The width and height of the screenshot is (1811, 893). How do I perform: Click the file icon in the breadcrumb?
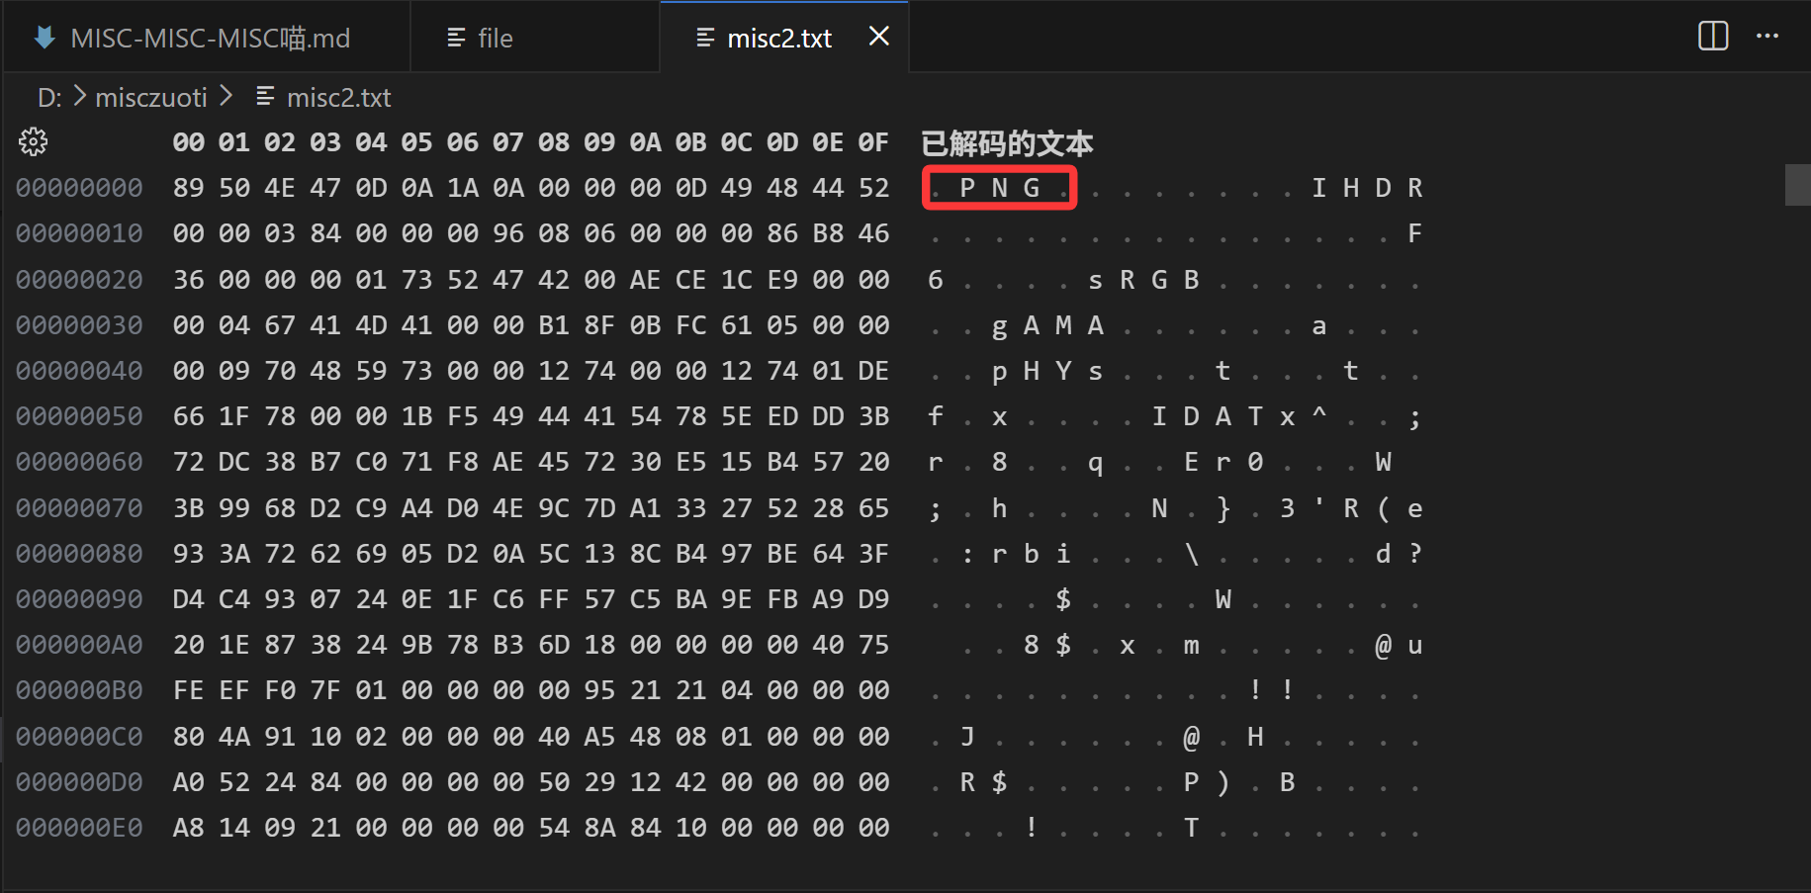[x=265, y=97]
